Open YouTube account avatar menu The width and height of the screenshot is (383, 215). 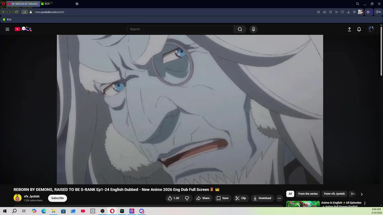click(x=371, y=29)
